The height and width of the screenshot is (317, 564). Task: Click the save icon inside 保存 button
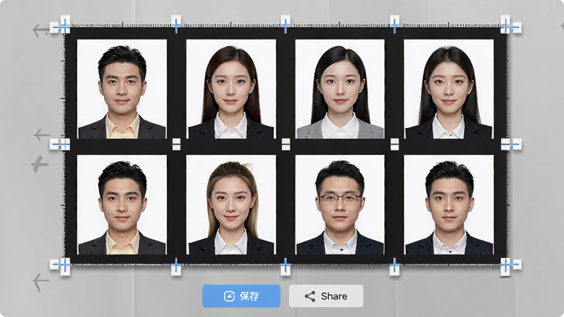click(x=229, y=296)
